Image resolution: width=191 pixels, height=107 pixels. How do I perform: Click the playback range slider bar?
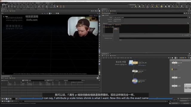coord(95,101)
